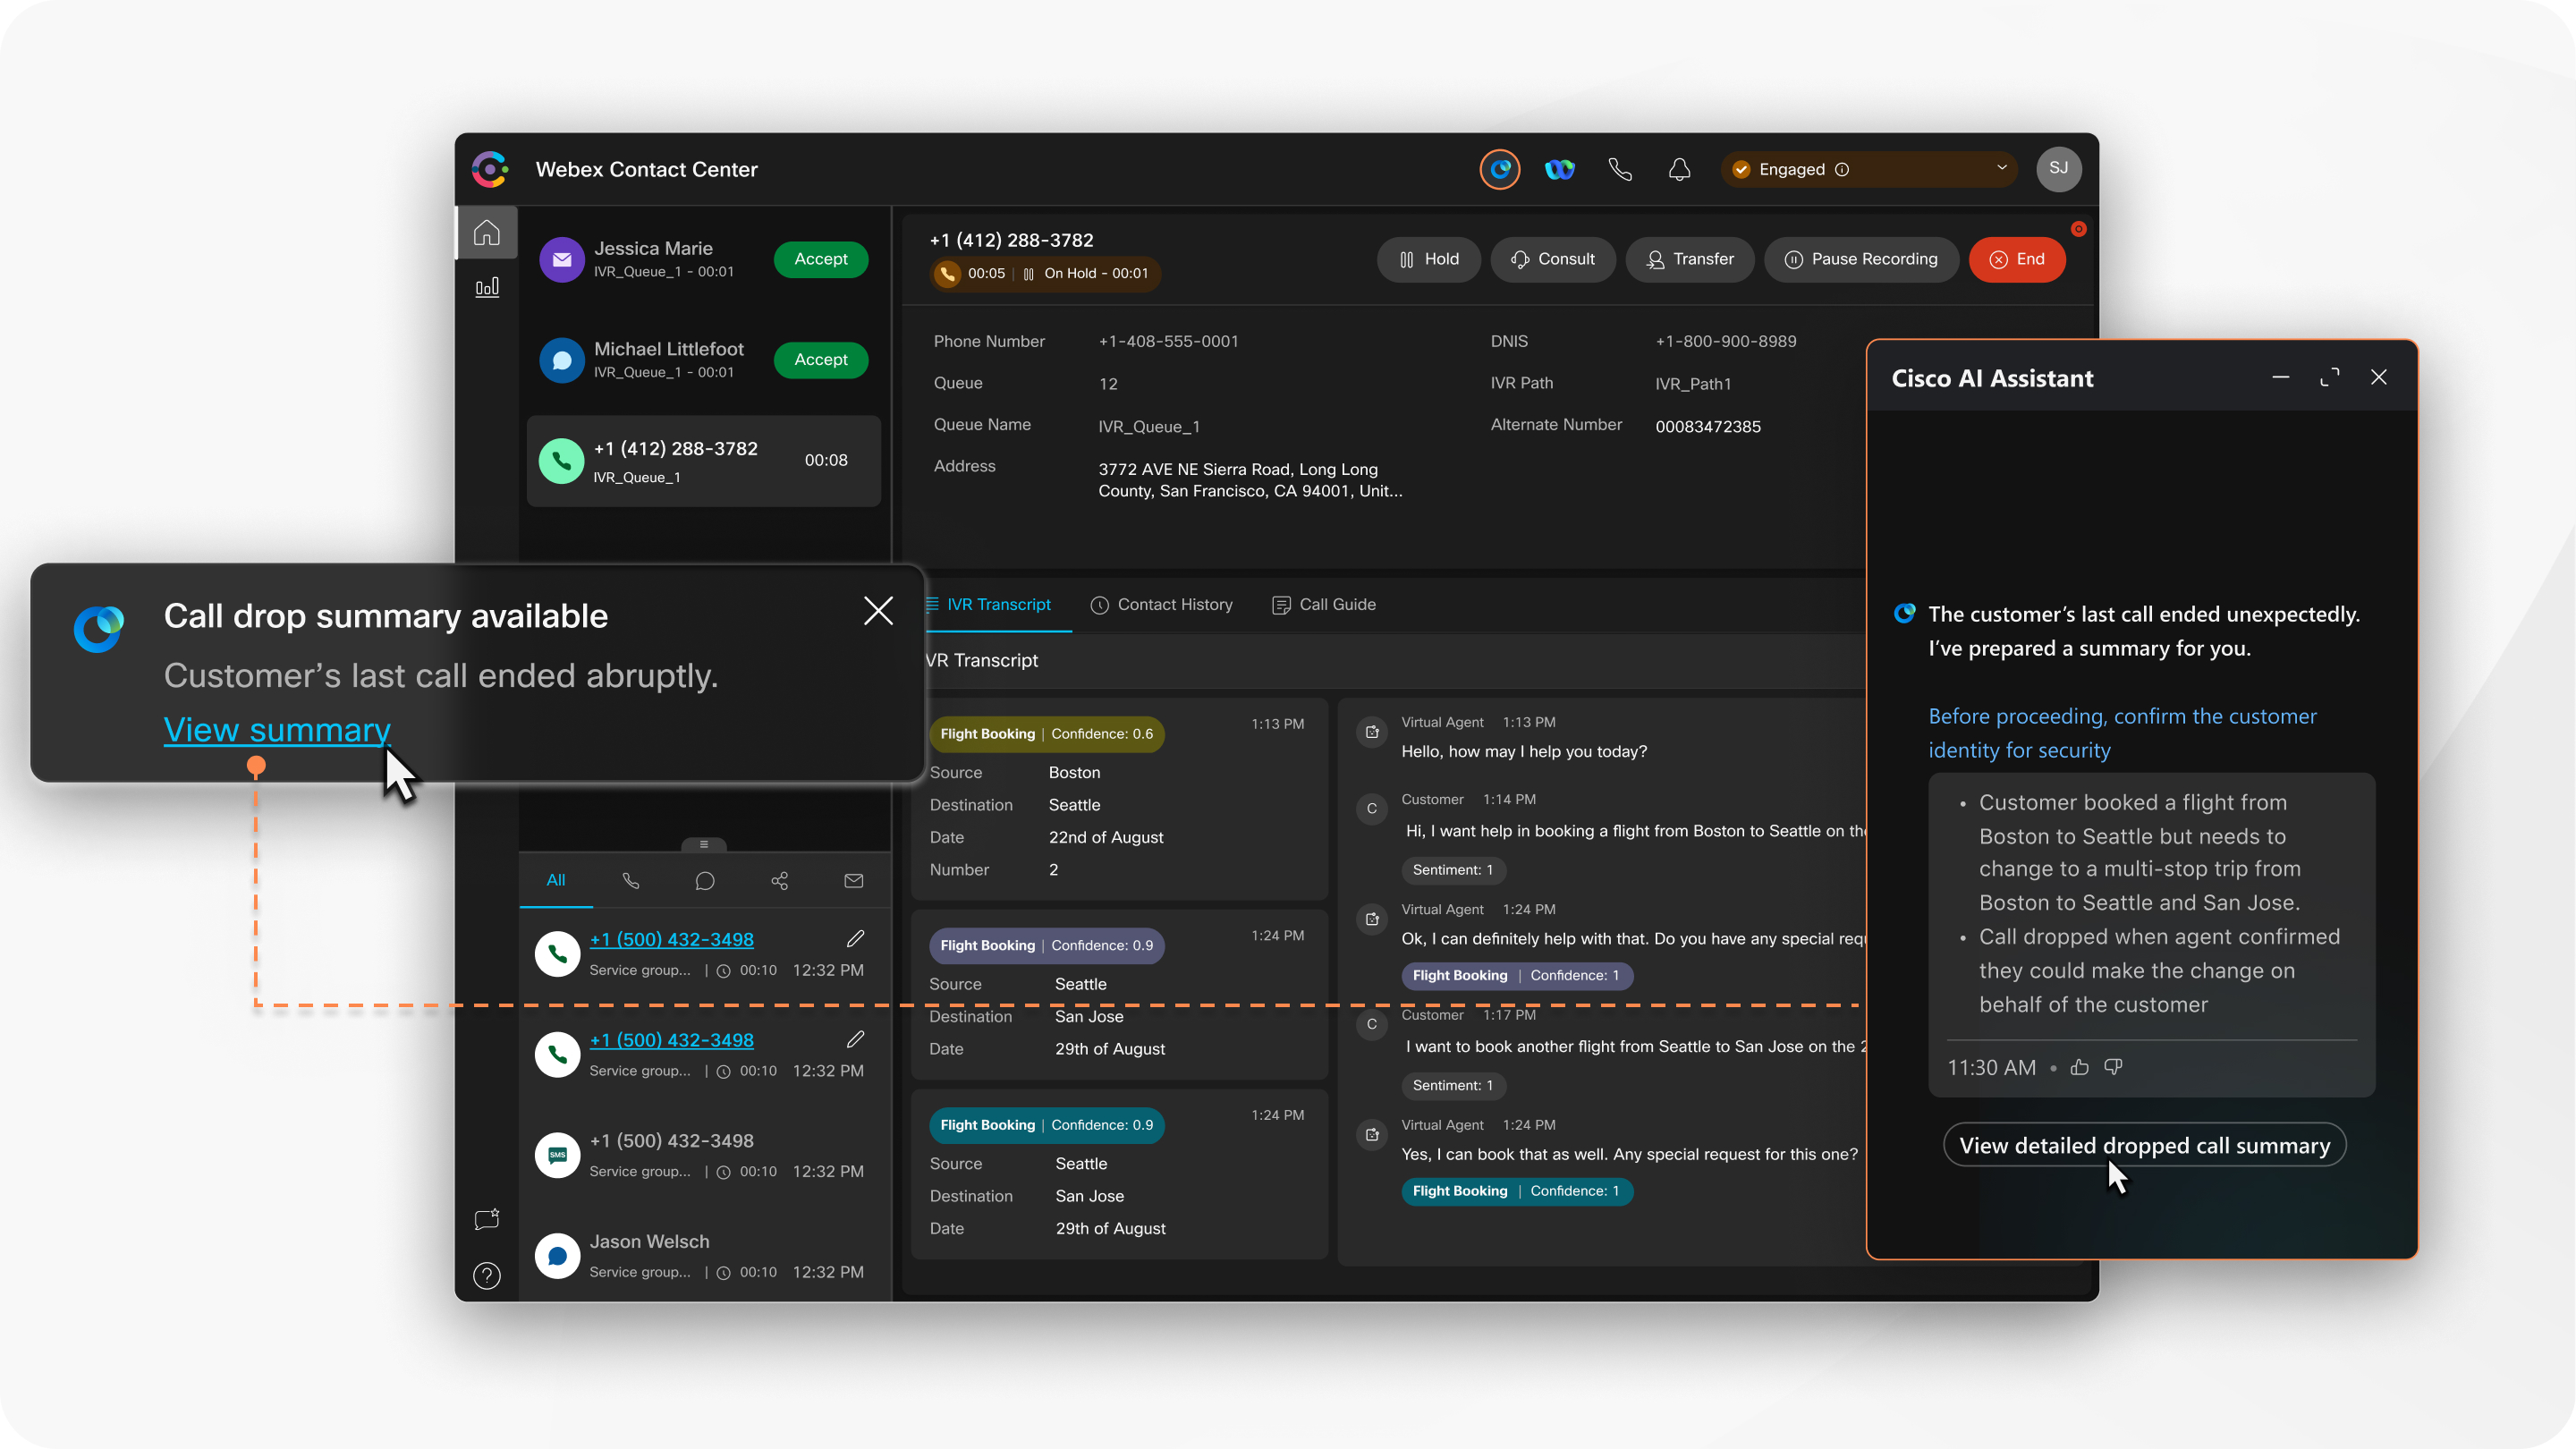Toggle thumbs up on AI summary

click(2080, 1065)
